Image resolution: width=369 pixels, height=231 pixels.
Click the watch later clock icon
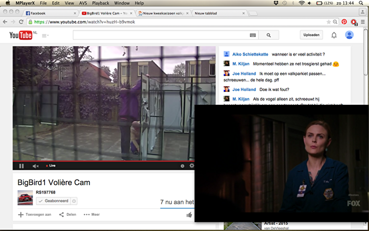coord(182,166)
